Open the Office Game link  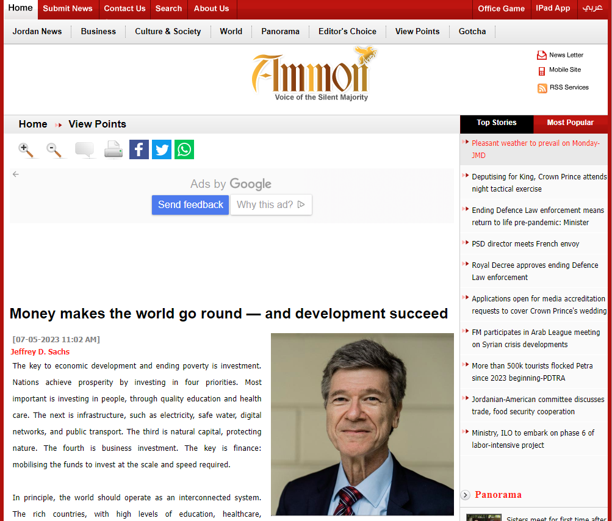click(x=501, y=9)
